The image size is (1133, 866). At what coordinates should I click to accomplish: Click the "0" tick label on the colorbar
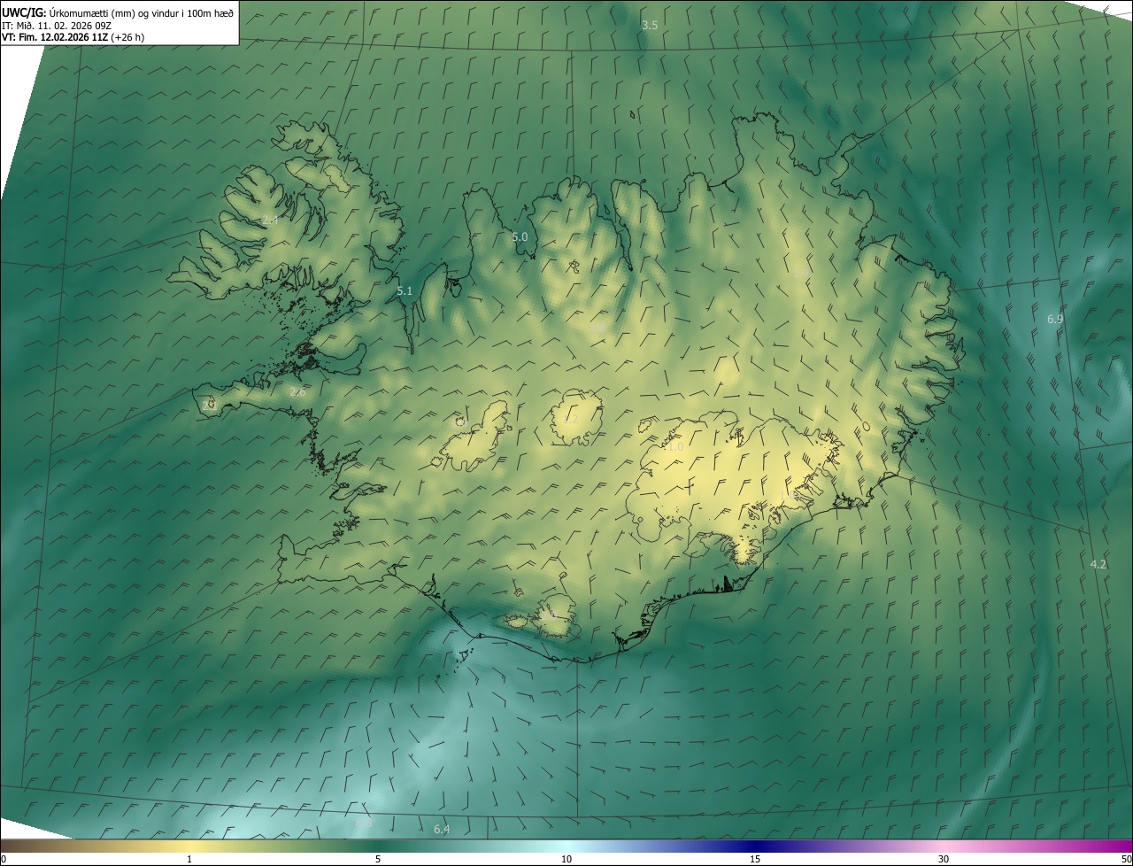[4, 859]
